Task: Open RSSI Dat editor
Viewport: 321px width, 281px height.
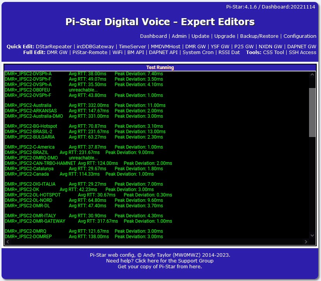Action: (x=229, y=52)
